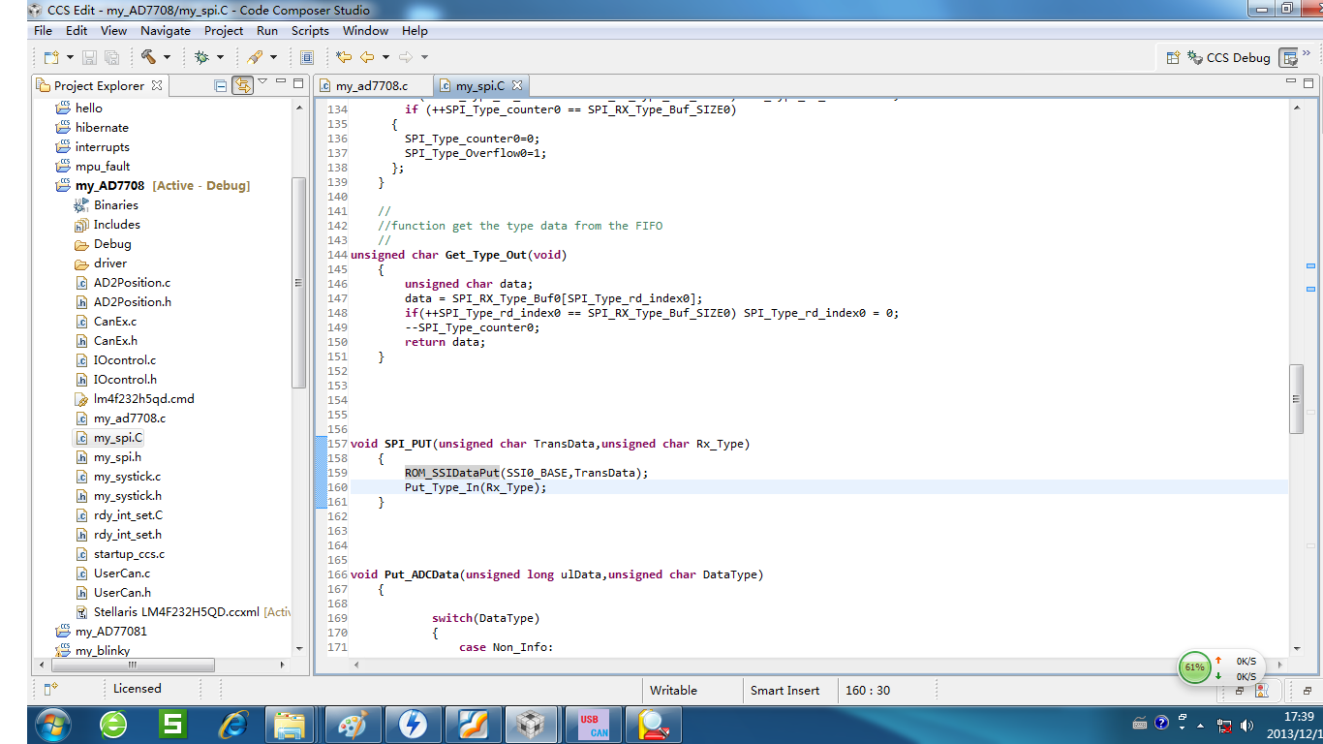Click the Windows Start button

tap(52, 725)
